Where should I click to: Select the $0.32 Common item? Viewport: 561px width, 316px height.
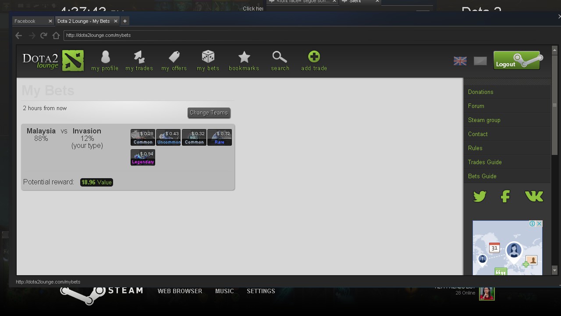[x=194, y=137]
